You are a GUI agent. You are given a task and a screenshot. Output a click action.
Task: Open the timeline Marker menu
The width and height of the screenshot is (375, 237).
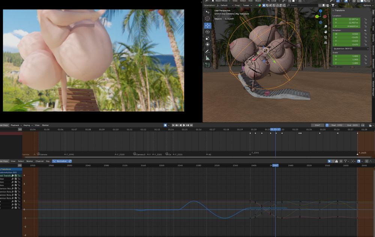tap(45, 125)
